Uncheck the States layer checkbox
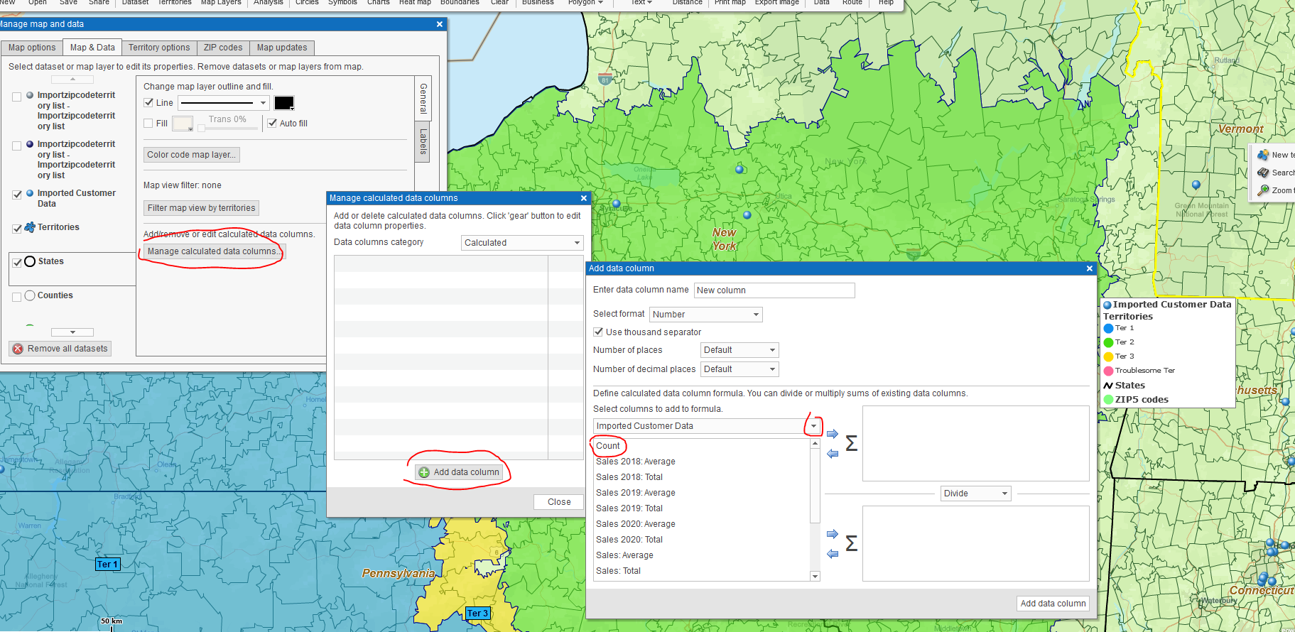Viewport: 1295px width, 632px height. point(17,263)
